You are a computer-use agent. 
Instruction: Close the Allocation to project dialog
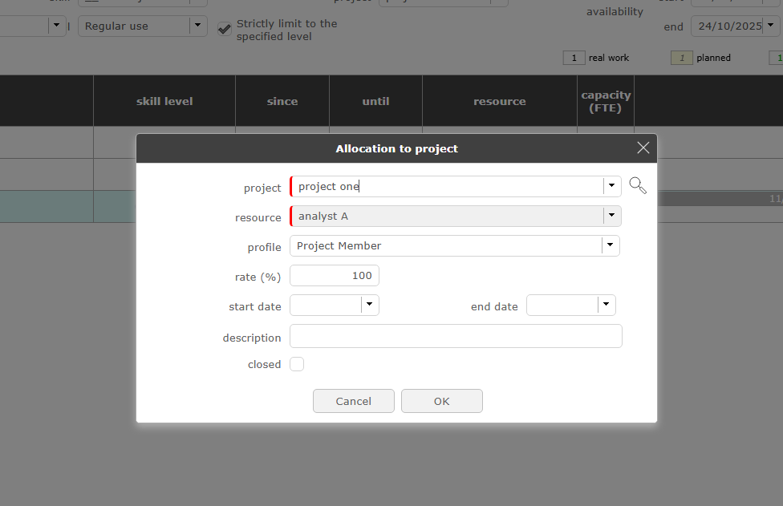[x=643, y=148]
